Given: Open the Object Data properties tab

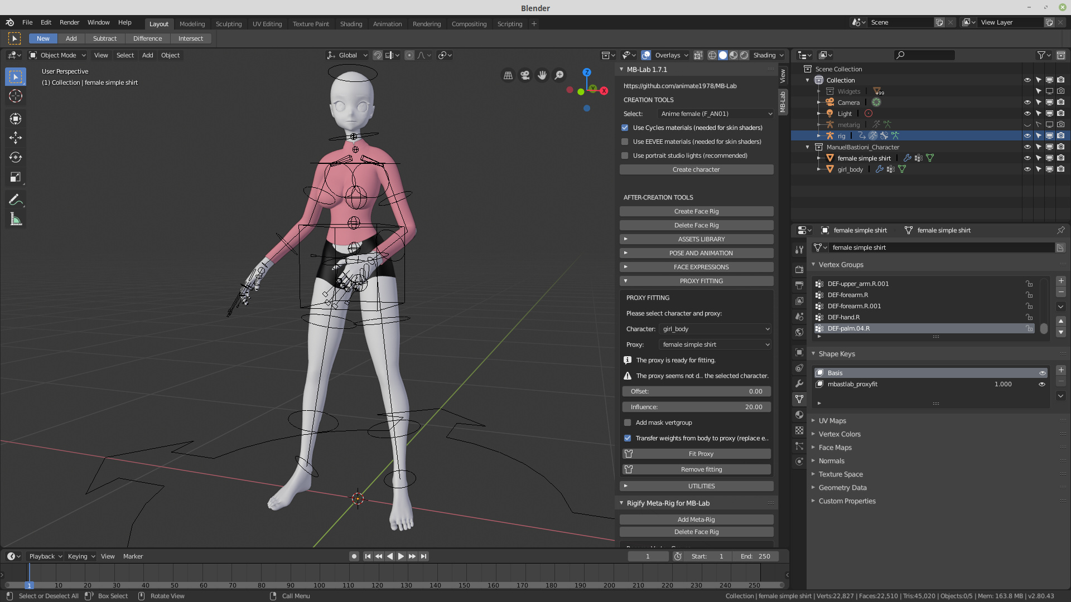Looking at the screenshot, I should pos(799,399).
